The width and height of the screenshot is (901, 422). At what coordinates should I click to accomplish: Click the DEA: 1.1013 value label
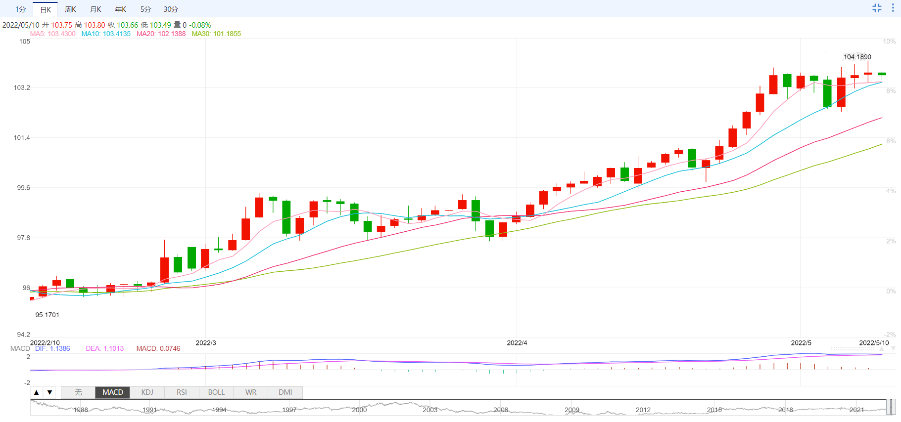pyautogui.click(x=105, y=348)
